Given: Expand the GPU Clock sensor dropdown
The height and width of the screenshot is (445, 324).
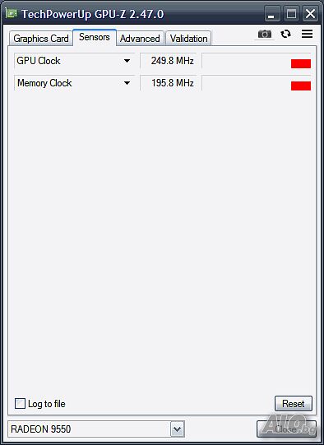Looking at the screenshot, I should click(x=127, y=61).
